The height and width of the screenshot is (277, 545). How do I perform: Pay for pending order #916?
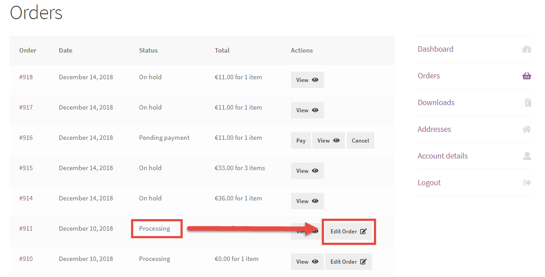(301, 141)
